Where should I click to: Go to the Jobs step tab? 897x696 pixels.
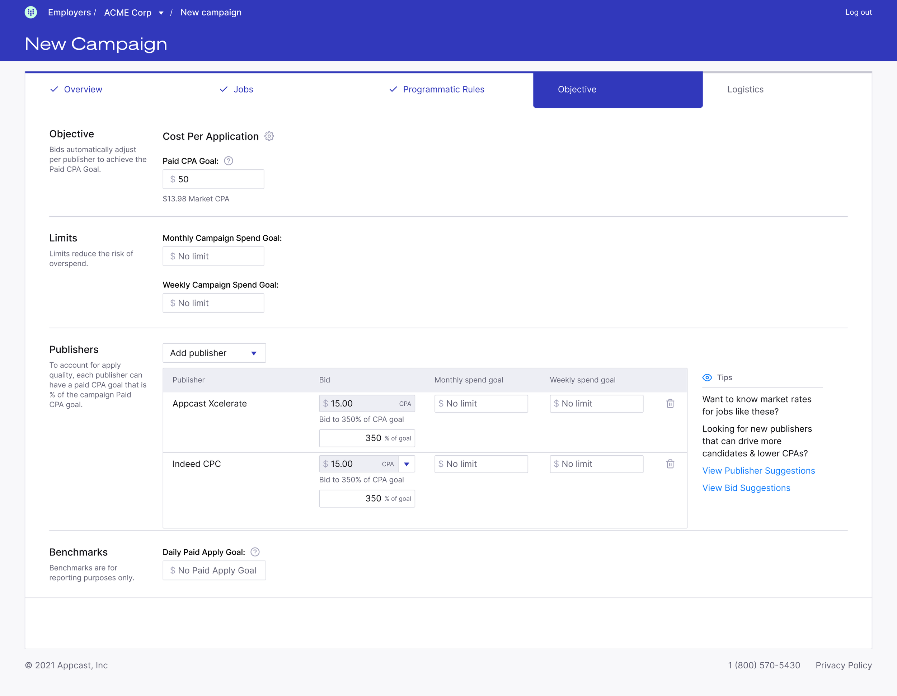coord(243,90)
